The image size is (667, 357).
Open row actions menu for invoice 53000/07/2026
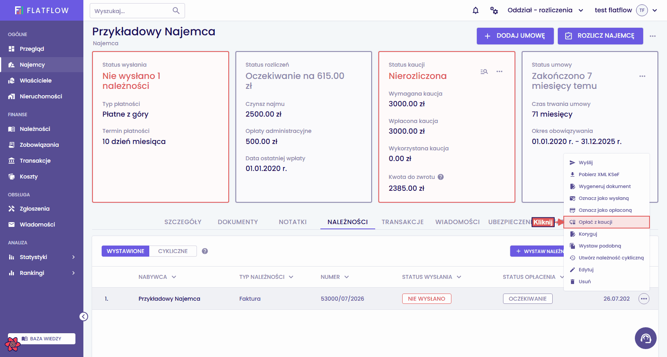pos(644,299)
